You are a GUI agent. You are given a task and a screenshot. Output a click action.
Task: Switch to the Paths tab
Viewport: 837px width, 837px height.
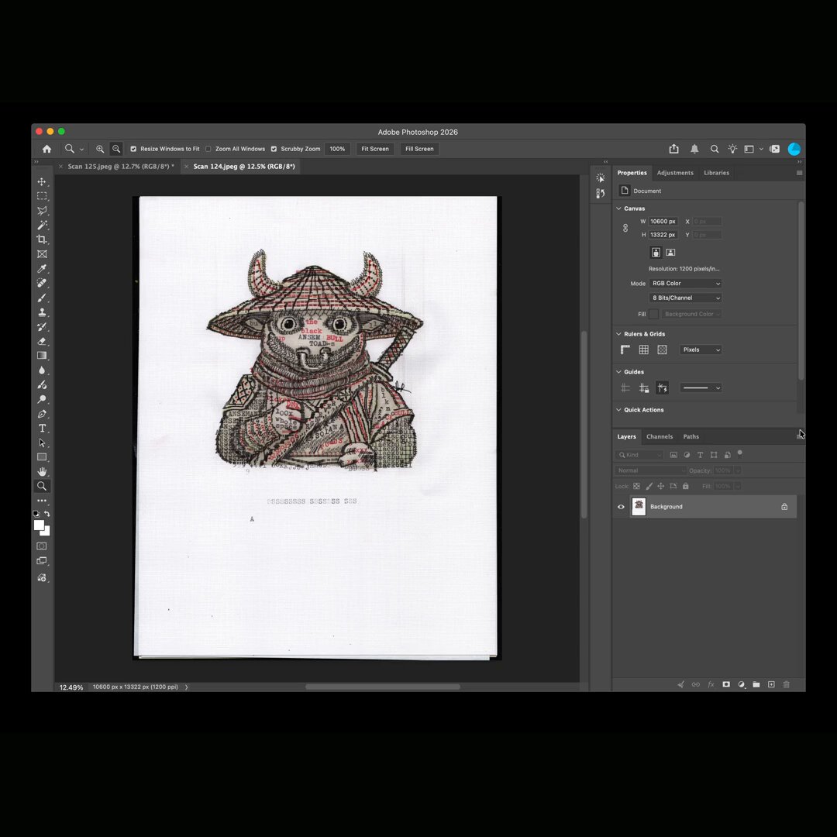pyautogui.click(x=691, y=436)
